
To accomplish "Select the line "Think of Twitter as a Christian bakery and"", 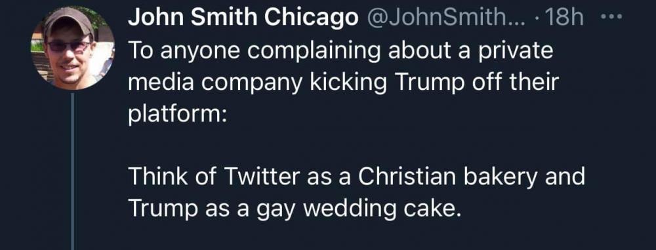I will [x=356, y=177].
